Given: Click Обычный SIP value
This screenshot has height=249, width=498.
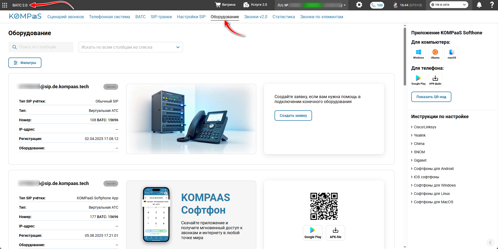Looking at the screenshot, I should [x=107, y=101].
